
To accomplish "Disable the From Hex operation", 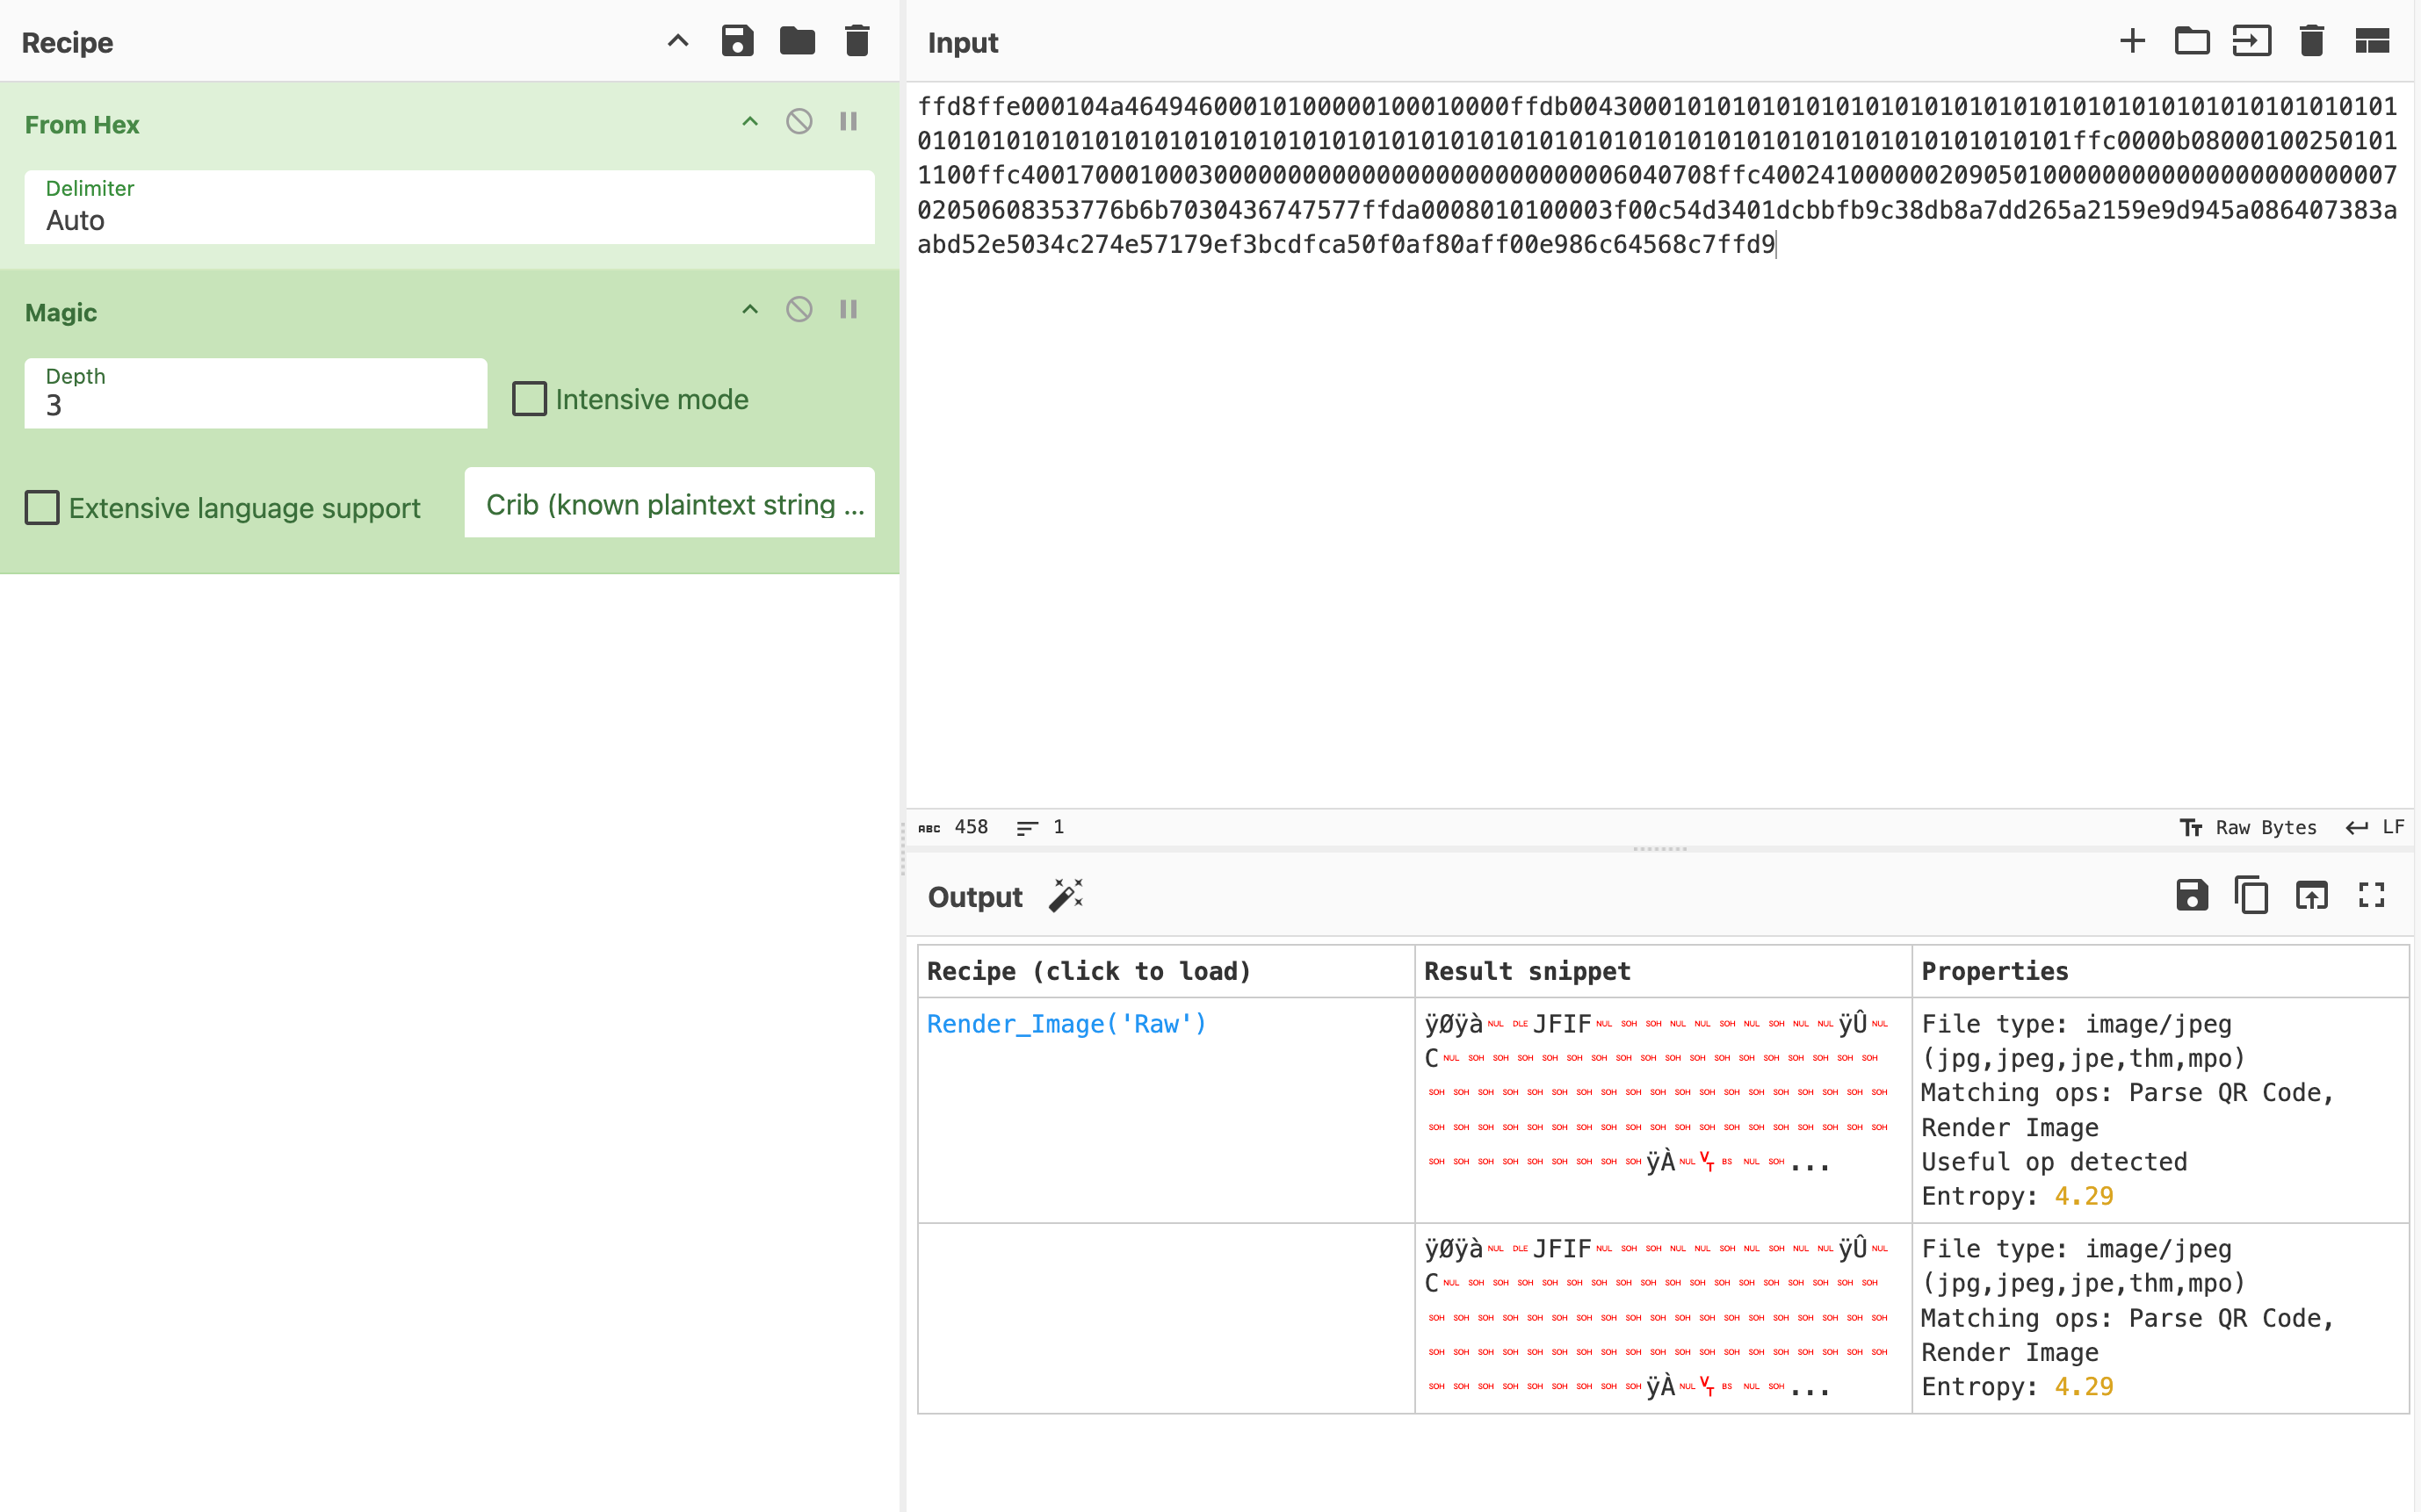I will pos(799,122).
